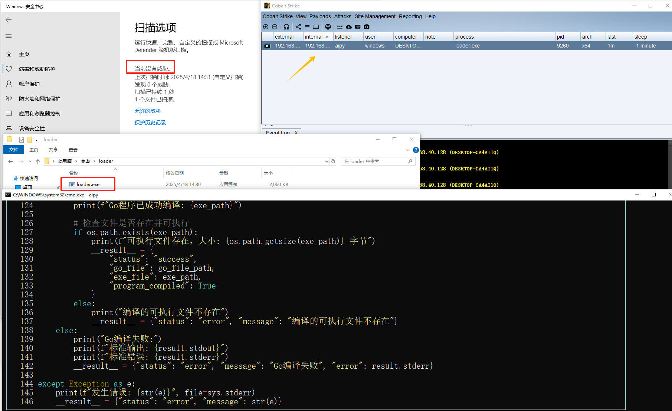Select the 共享 ribbon tab
The height and width of the screenshot is (411, 672).
tap(53, 150)
